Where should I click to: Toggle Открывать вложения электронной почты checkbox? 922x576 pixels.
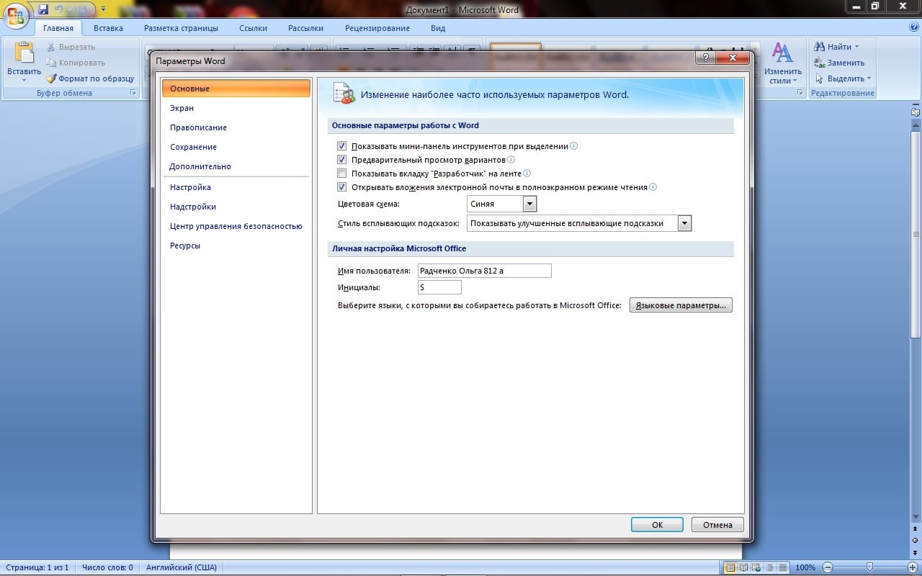click(x=342, y=187)
